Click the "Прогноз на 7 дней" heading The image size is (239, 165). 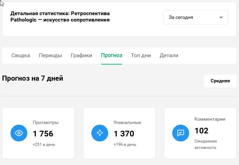pos(32,78)
